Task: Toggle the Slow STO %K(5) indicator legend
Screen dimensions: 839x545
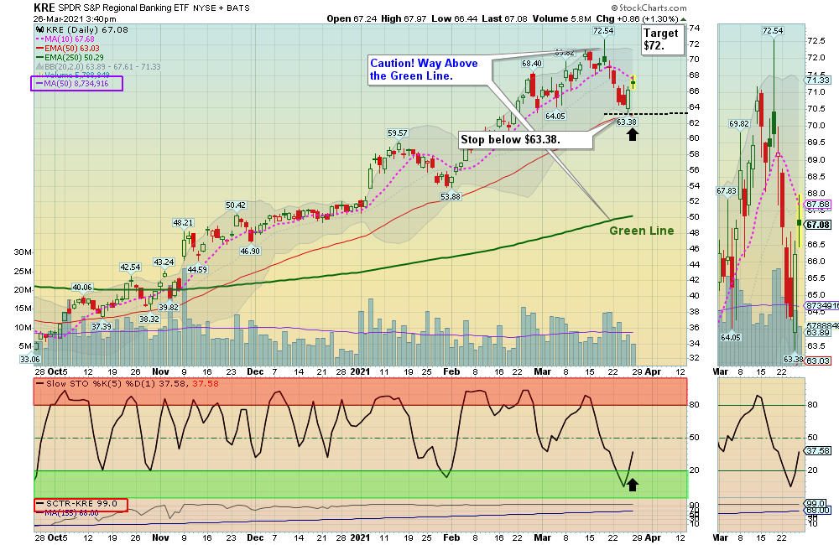Action: (101, 383)
